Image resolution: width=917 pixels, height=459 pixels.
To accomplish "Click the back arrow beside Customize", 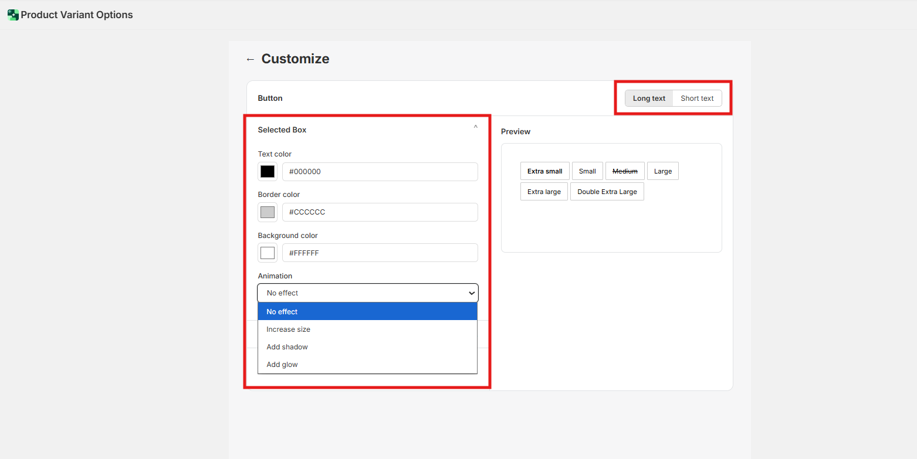I will [x=251, y=59].
